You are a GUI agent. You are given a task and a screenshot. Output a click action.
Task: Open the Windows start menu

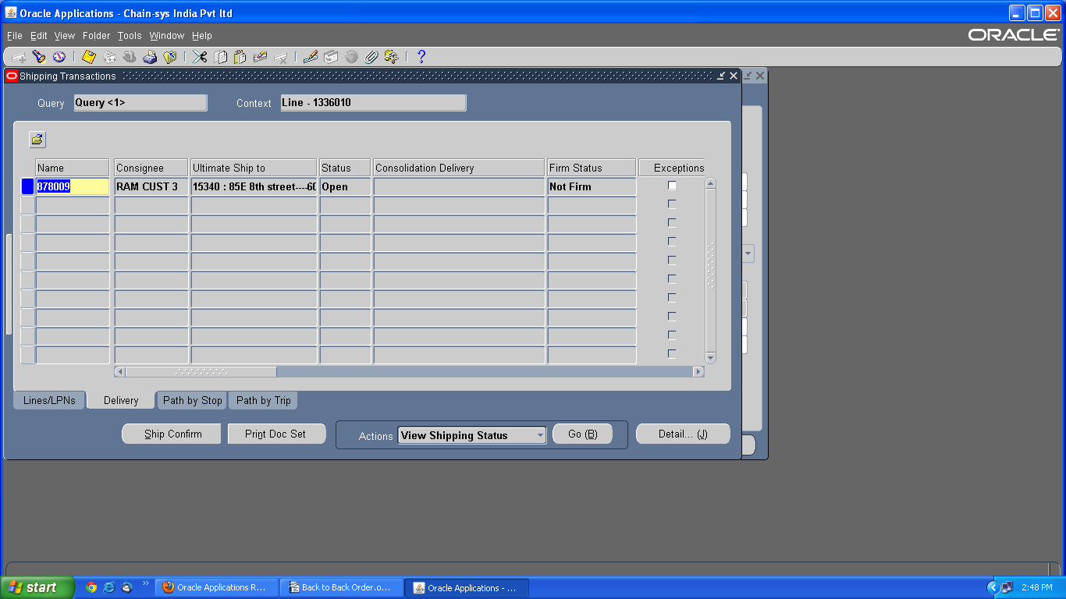(x=37, y=587)
